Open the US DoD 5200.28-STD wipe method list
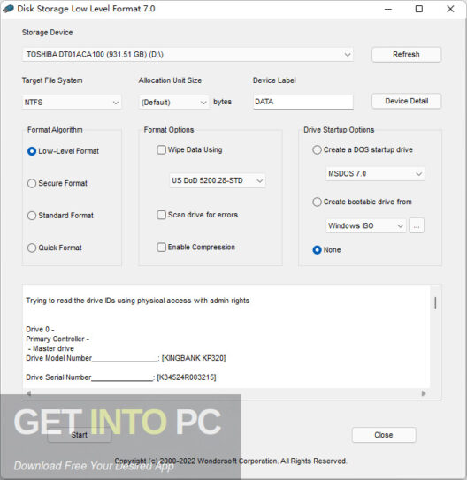 (x=218, y=180)
